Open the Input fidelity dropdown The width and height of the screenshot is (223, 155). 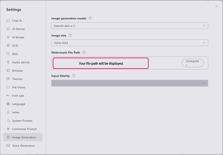pyautogui.click(x=129, y=83)
